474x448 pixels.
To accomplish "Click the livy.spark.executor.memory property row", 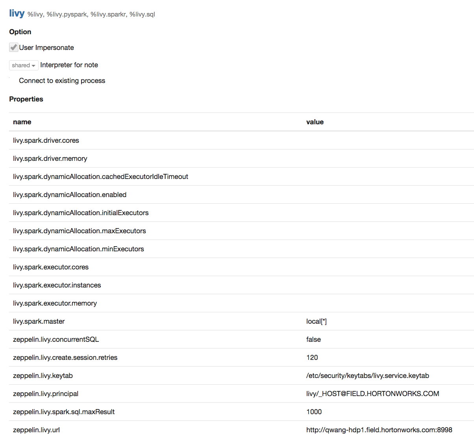I will point(55,303).
